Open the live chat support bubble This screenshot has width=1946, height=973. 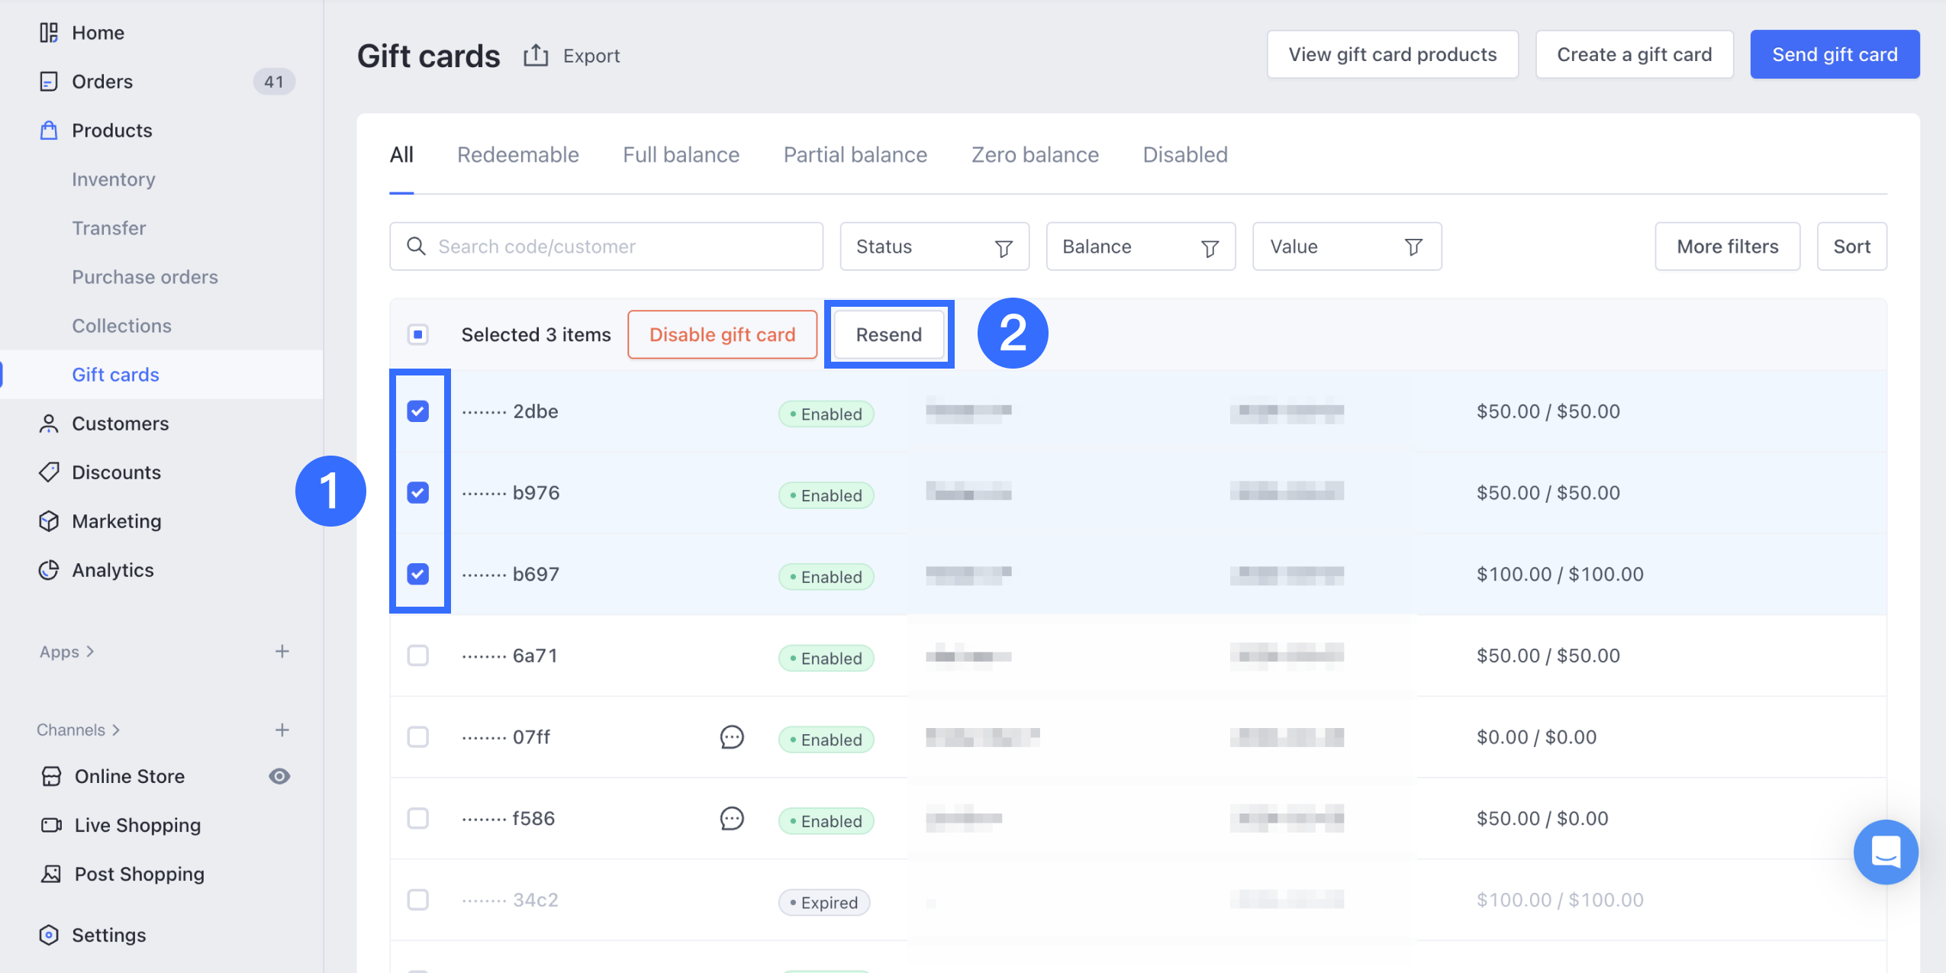1885,852
